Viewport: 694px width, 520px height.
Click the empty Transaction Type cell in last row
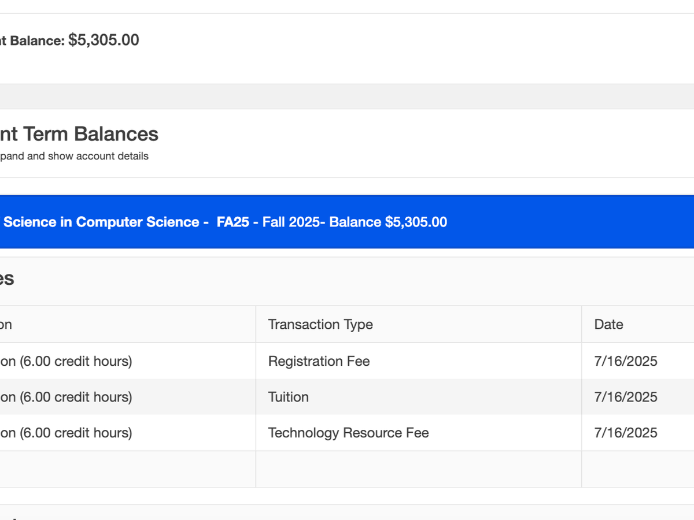pyautogui.click(x=418, y=470)
